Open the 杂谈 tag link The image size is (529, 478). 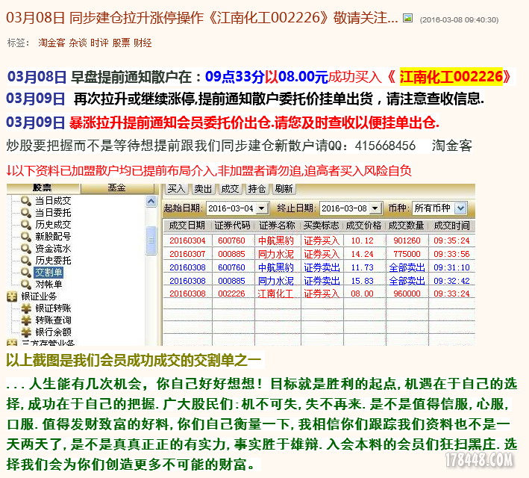click(x=78, y=43)
